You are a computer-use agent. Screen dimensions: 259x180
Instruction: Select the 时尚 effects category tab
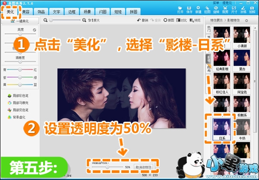209,68
